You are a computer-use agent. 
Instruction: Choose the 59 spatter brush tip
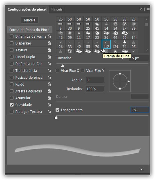(x=70, y=35)
